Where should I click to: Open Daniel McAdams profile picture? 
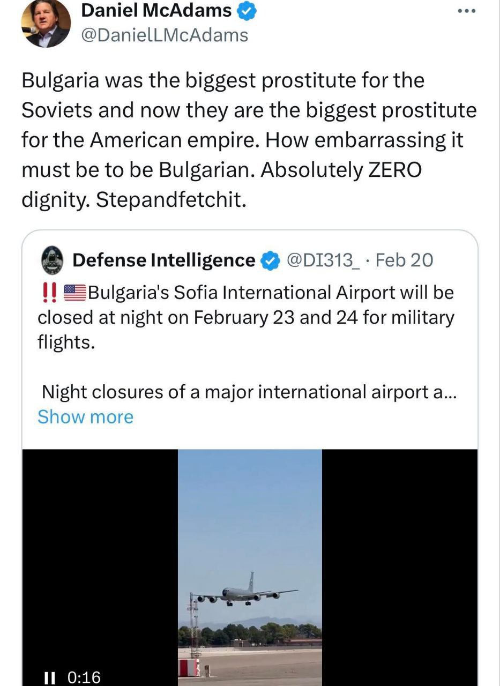point(46,24)
